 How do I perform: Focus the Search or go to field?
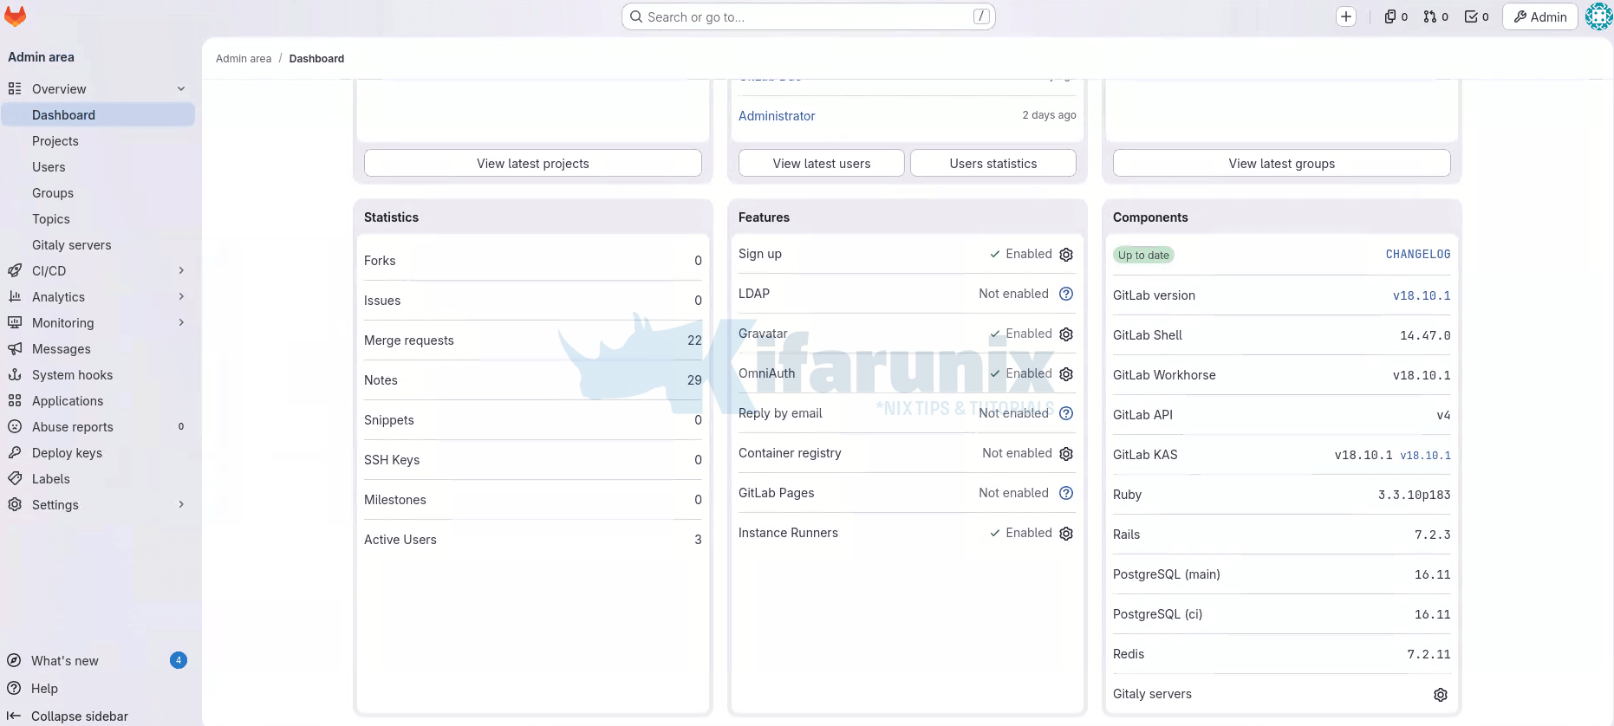point(808,16)
